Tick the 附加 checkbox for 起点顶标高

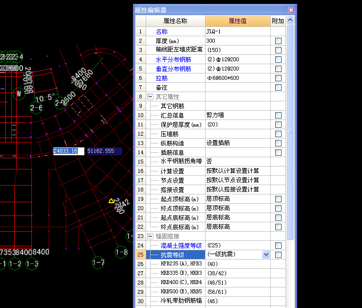tap(278, 199)
